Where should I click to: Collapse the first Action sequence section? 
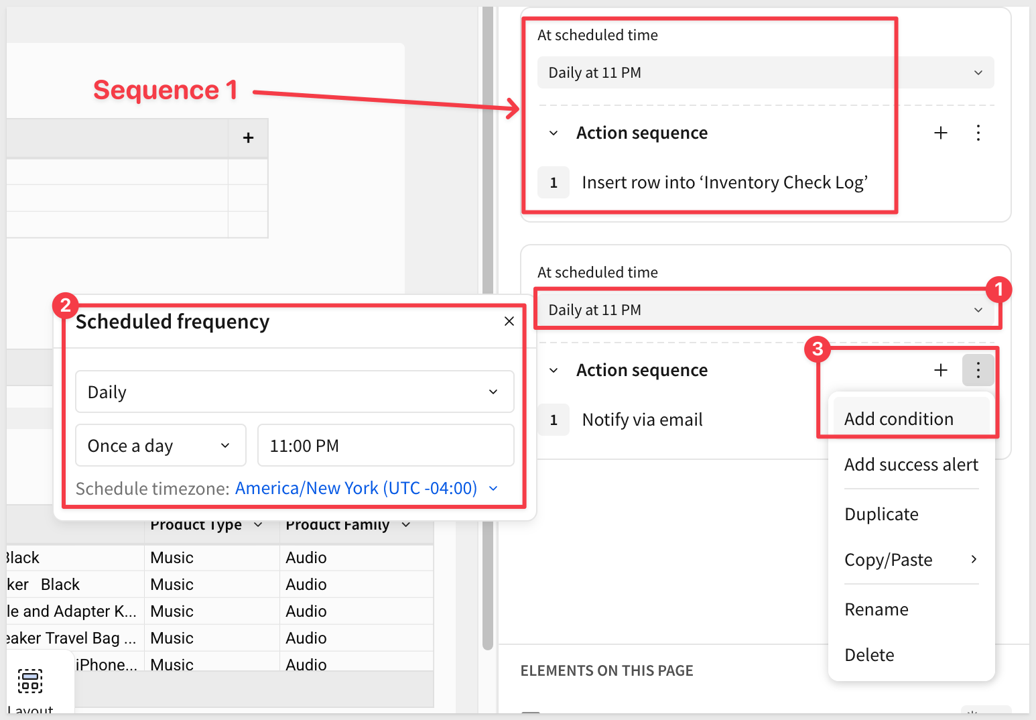coord(554,133)
